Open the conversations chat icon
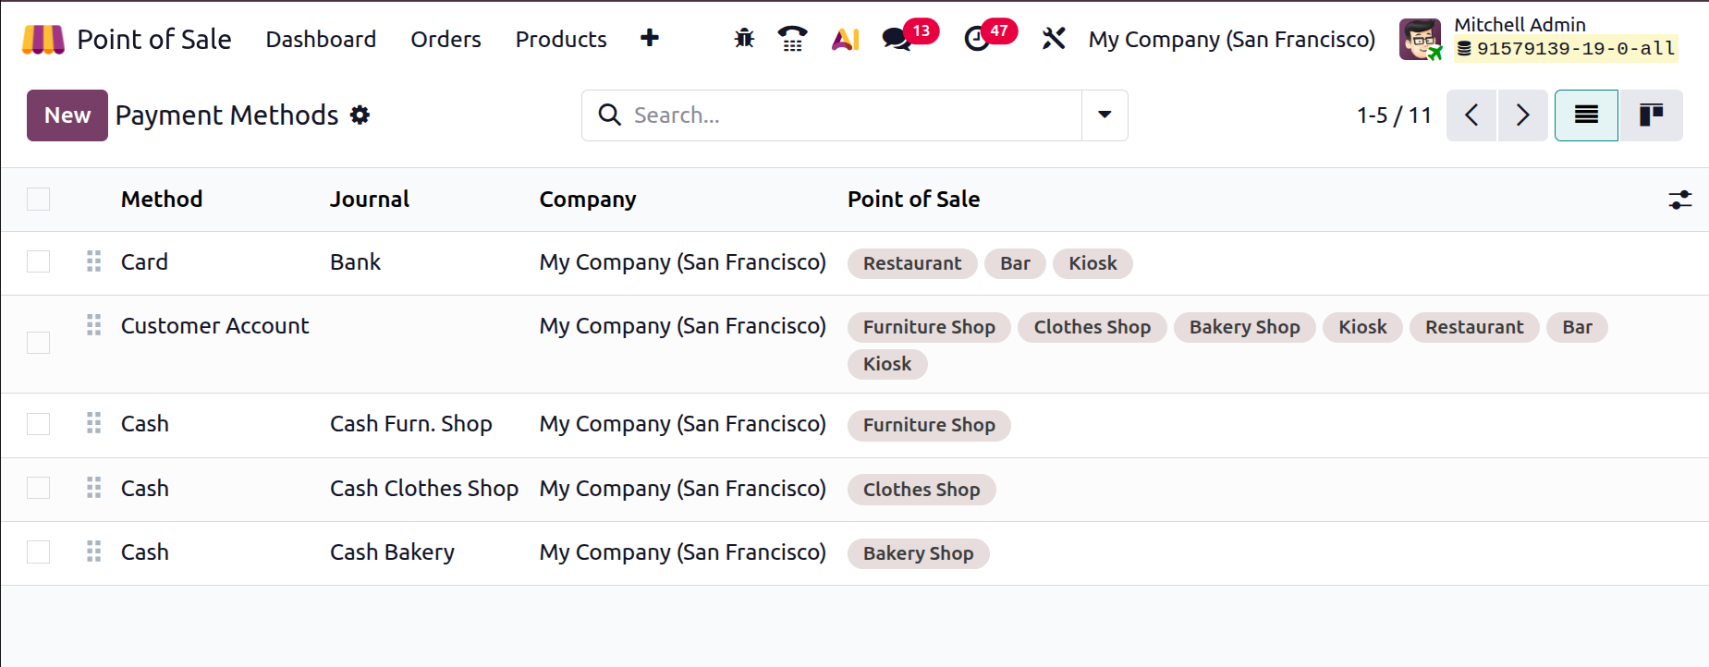The width and height of the screenshot is (1709, 667). [897, 39]
